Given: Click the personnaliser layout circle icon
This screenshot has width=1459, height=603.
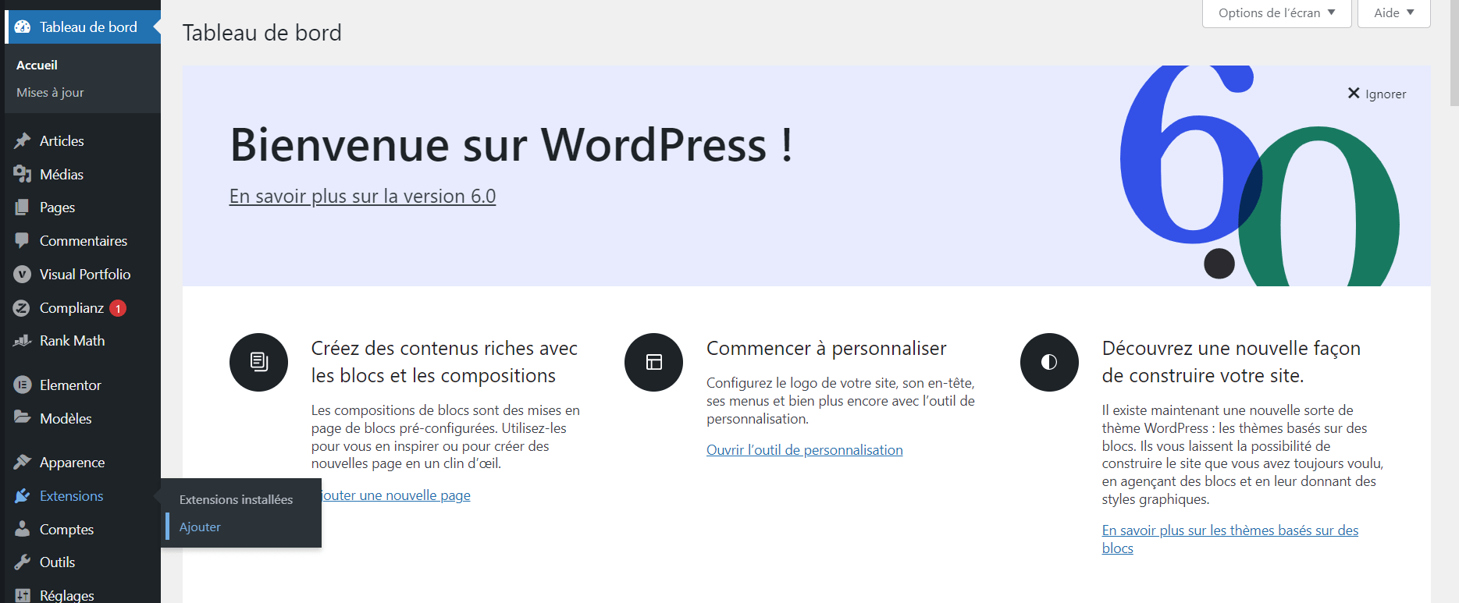Looking at the screenshot, I should tap(653, 362).
